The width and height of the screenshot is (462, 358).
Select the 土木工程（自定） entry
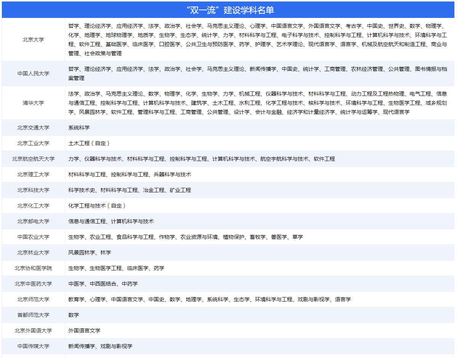click(90, 143)
